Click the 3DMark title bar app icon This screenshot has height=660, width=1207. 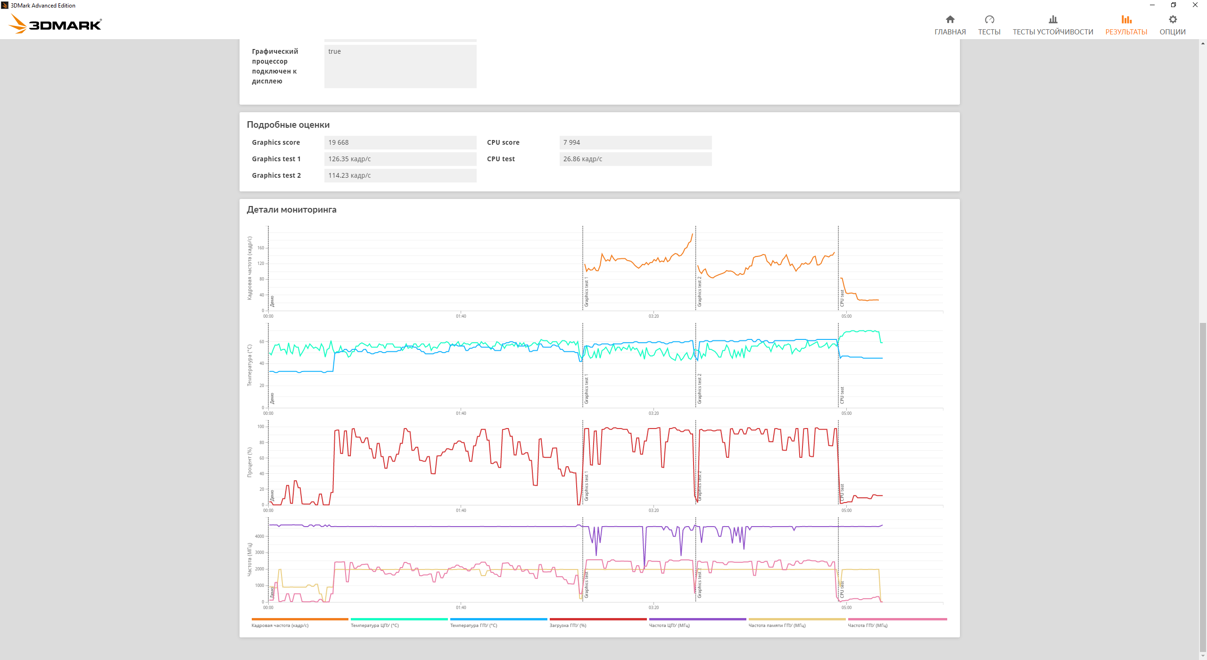[x=5, y=5]
